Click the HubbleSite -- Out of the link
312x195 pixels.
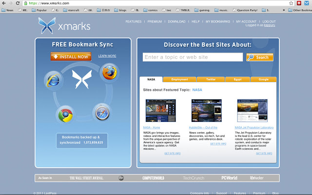[203, 128]
